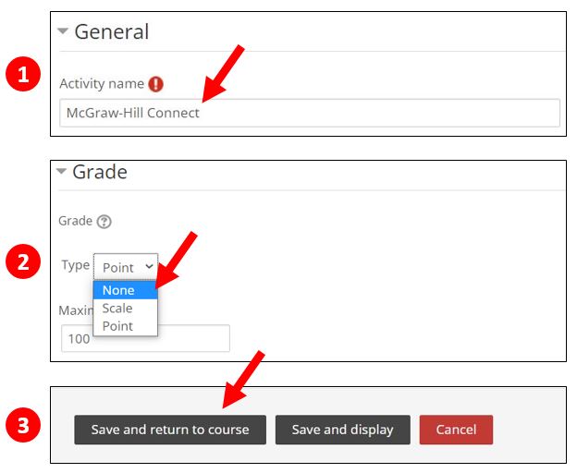
Task: Click the red required-field exclamation icon
Action: 155,84
